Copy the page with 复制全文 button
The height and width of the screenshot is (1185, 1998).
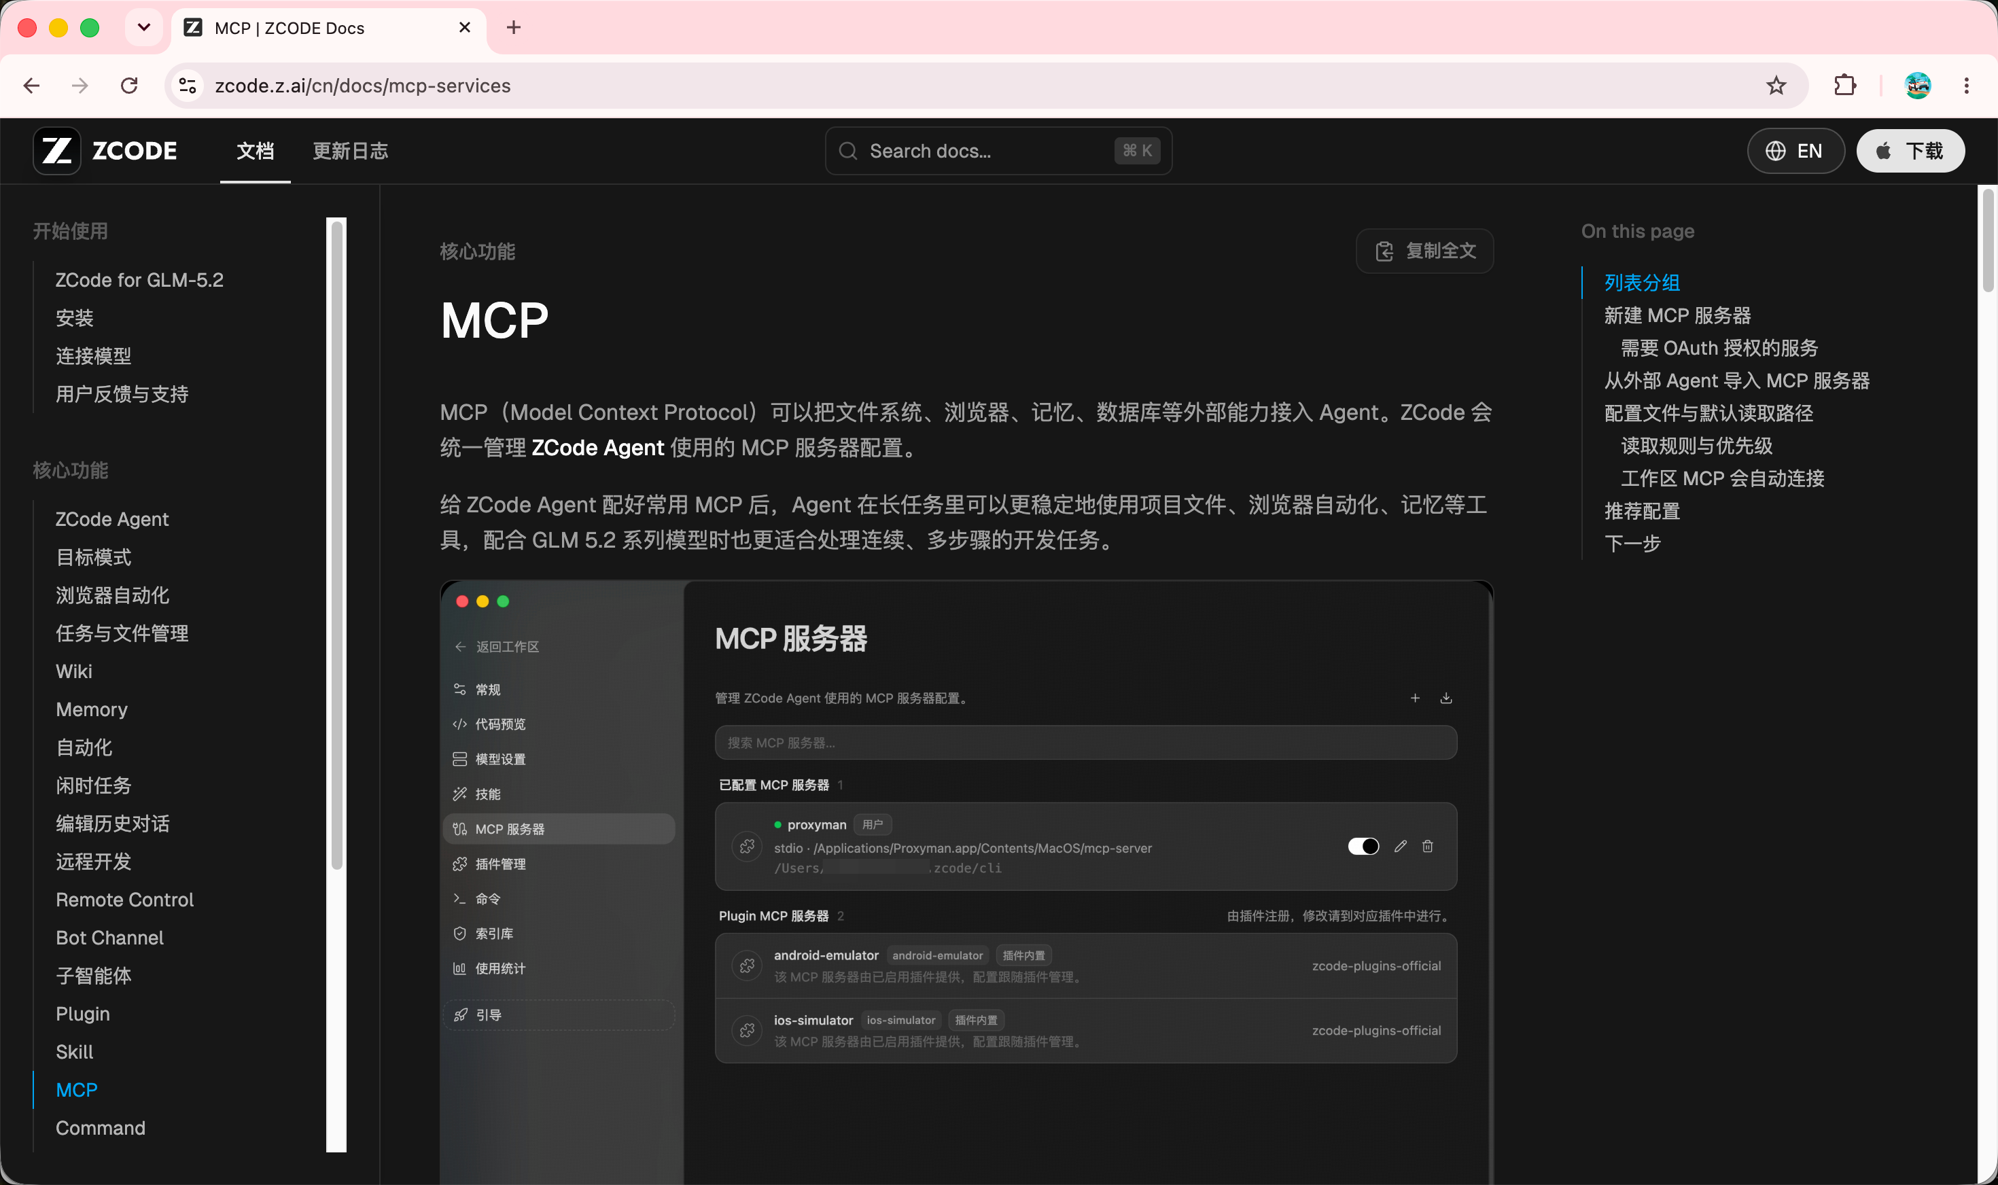(x=1424, y=251)
